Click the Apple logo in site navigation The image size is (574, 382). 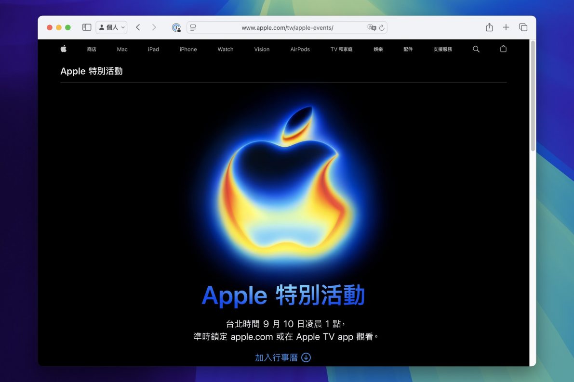(64, 49)
